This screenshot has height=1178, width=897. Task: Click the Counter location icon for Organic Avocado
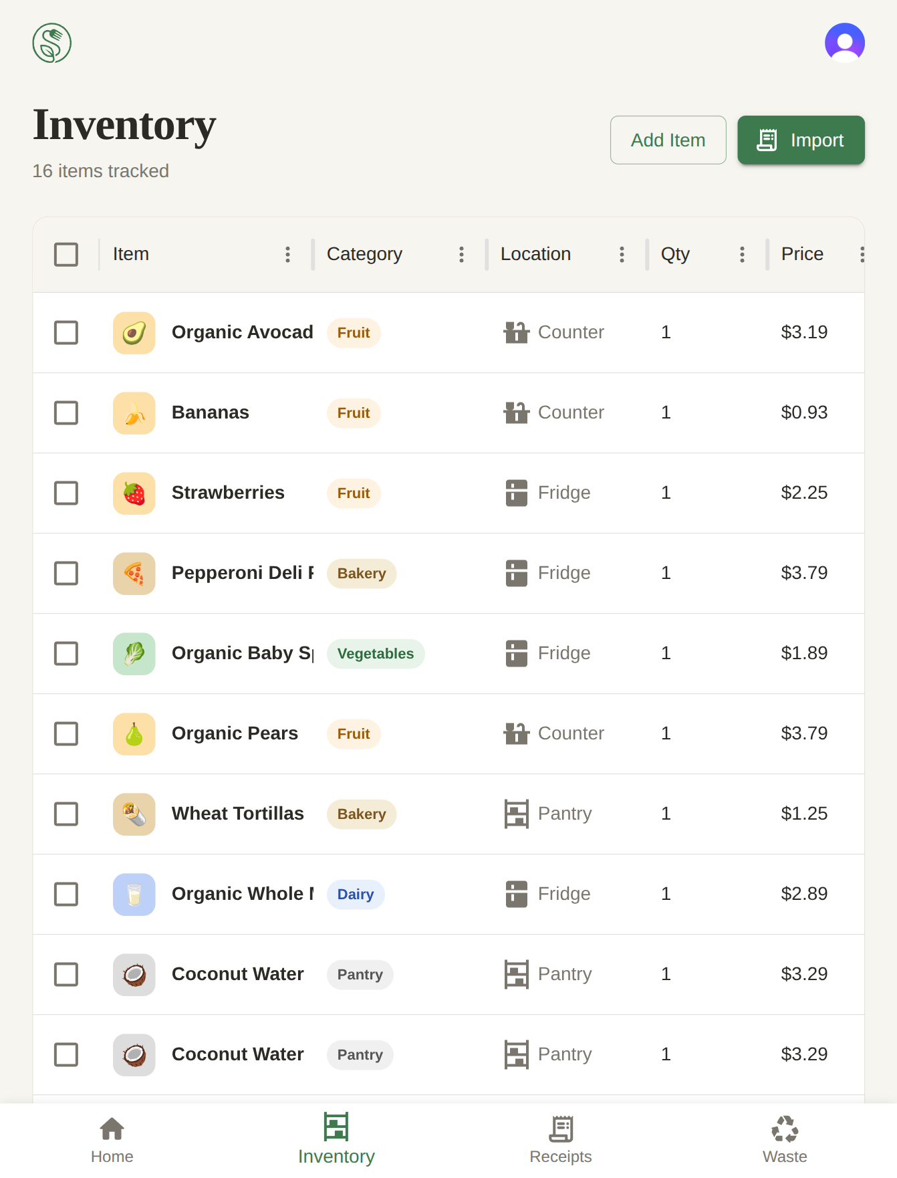[517, 332]
